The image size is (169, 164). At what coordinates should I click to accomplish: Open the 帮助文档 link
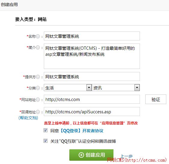(x=28, y=118)
